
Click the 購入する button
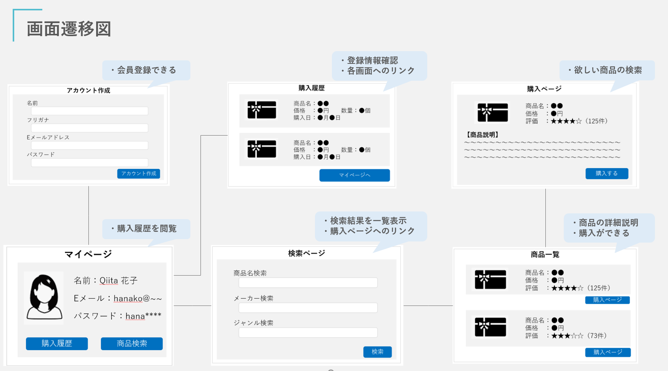pyautogui.click(x=607, y=173)
